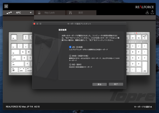
Task: Click the numpad 6 key
Action: point(139,58)
